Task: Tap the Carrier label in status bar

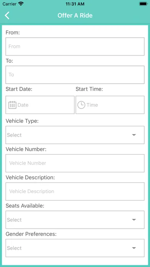Action: pyautogui.click(x=10, y=4)
